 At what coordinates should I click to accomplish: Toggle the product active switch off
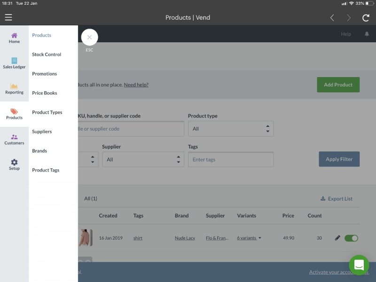pyautogui.click(x=351, y=238)
